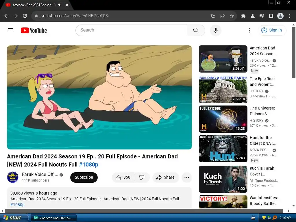The width and height of the screenshot is (296, 222).
Task: Click the horizontal scrollbar right arrow
Action: pyautogui.click(x=288, y=211)
